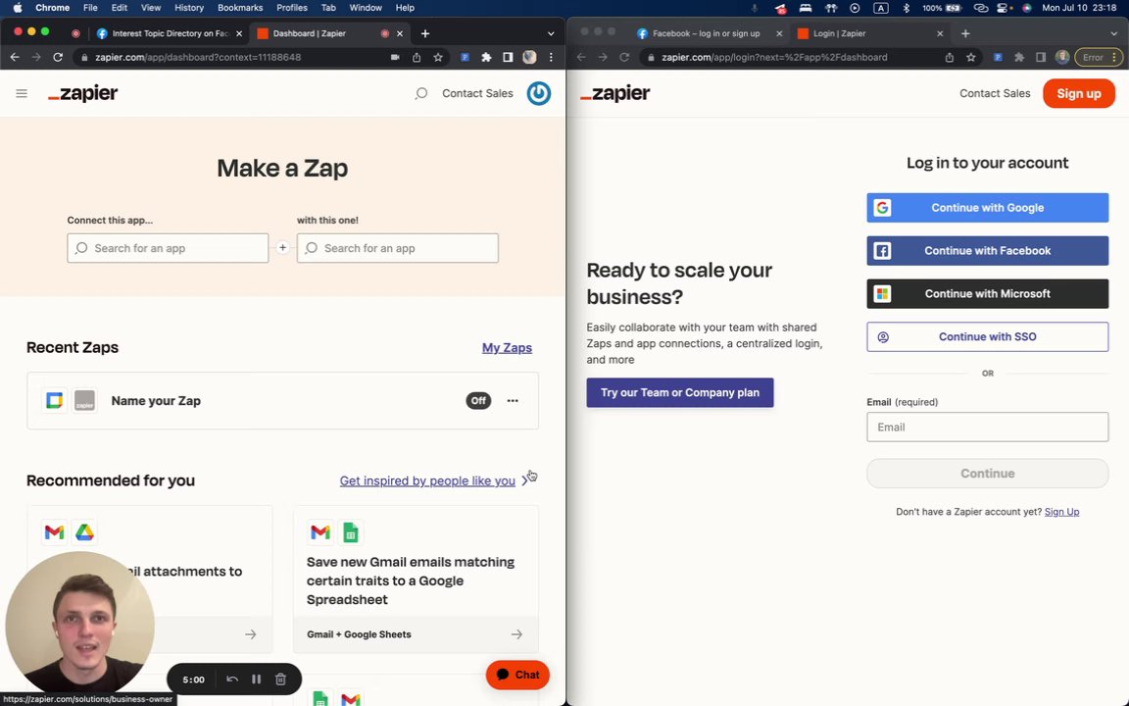This screenshot has width=1129, height=706.
Task: Click Try our Team or Company plan
Action: click(680, 392)
